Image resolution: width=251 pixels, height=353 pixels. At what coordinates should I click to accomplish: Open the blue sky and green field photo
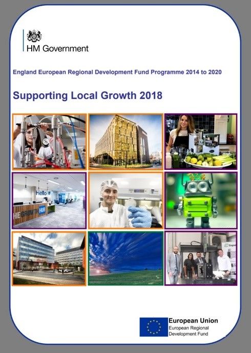(x=126, y=259)
